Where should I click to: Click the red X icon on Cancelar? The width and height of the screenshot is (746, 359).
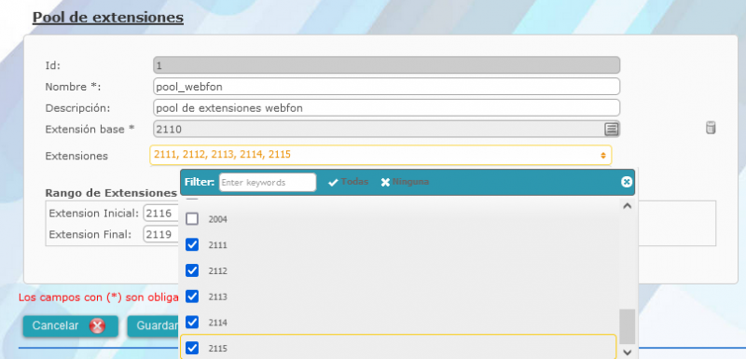97,326
